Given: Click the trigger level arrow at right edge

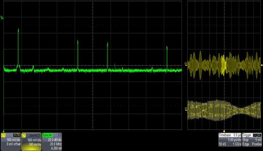Looking at the screenshot, I should (261, 65).
